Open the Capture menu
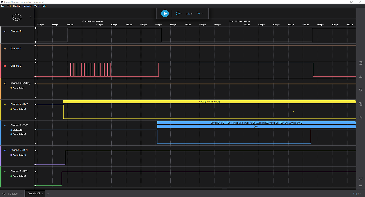This screenshot has height=197, width=365. click(x=17, y=6)
